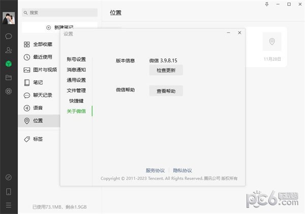Click the voice icon beside 语音
Image resolution: width=305 pixels, height=214 pixels.
pos(27,108)
